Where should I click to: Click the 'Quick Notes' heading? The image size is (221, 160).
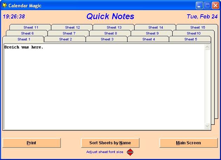[110, 16]
